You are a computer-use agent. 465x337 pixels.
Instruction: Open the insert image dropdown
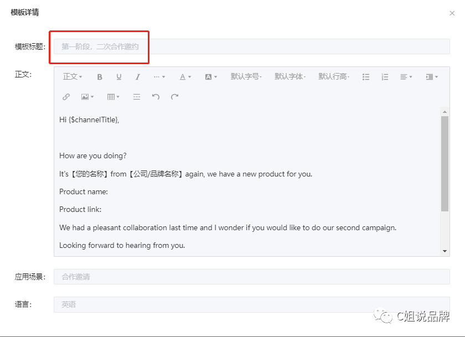tap(87, 97)
